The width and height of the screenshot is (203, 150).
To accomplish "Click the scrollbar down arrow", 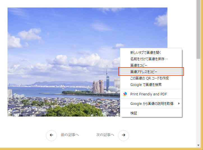I will [x=198, y=145].
